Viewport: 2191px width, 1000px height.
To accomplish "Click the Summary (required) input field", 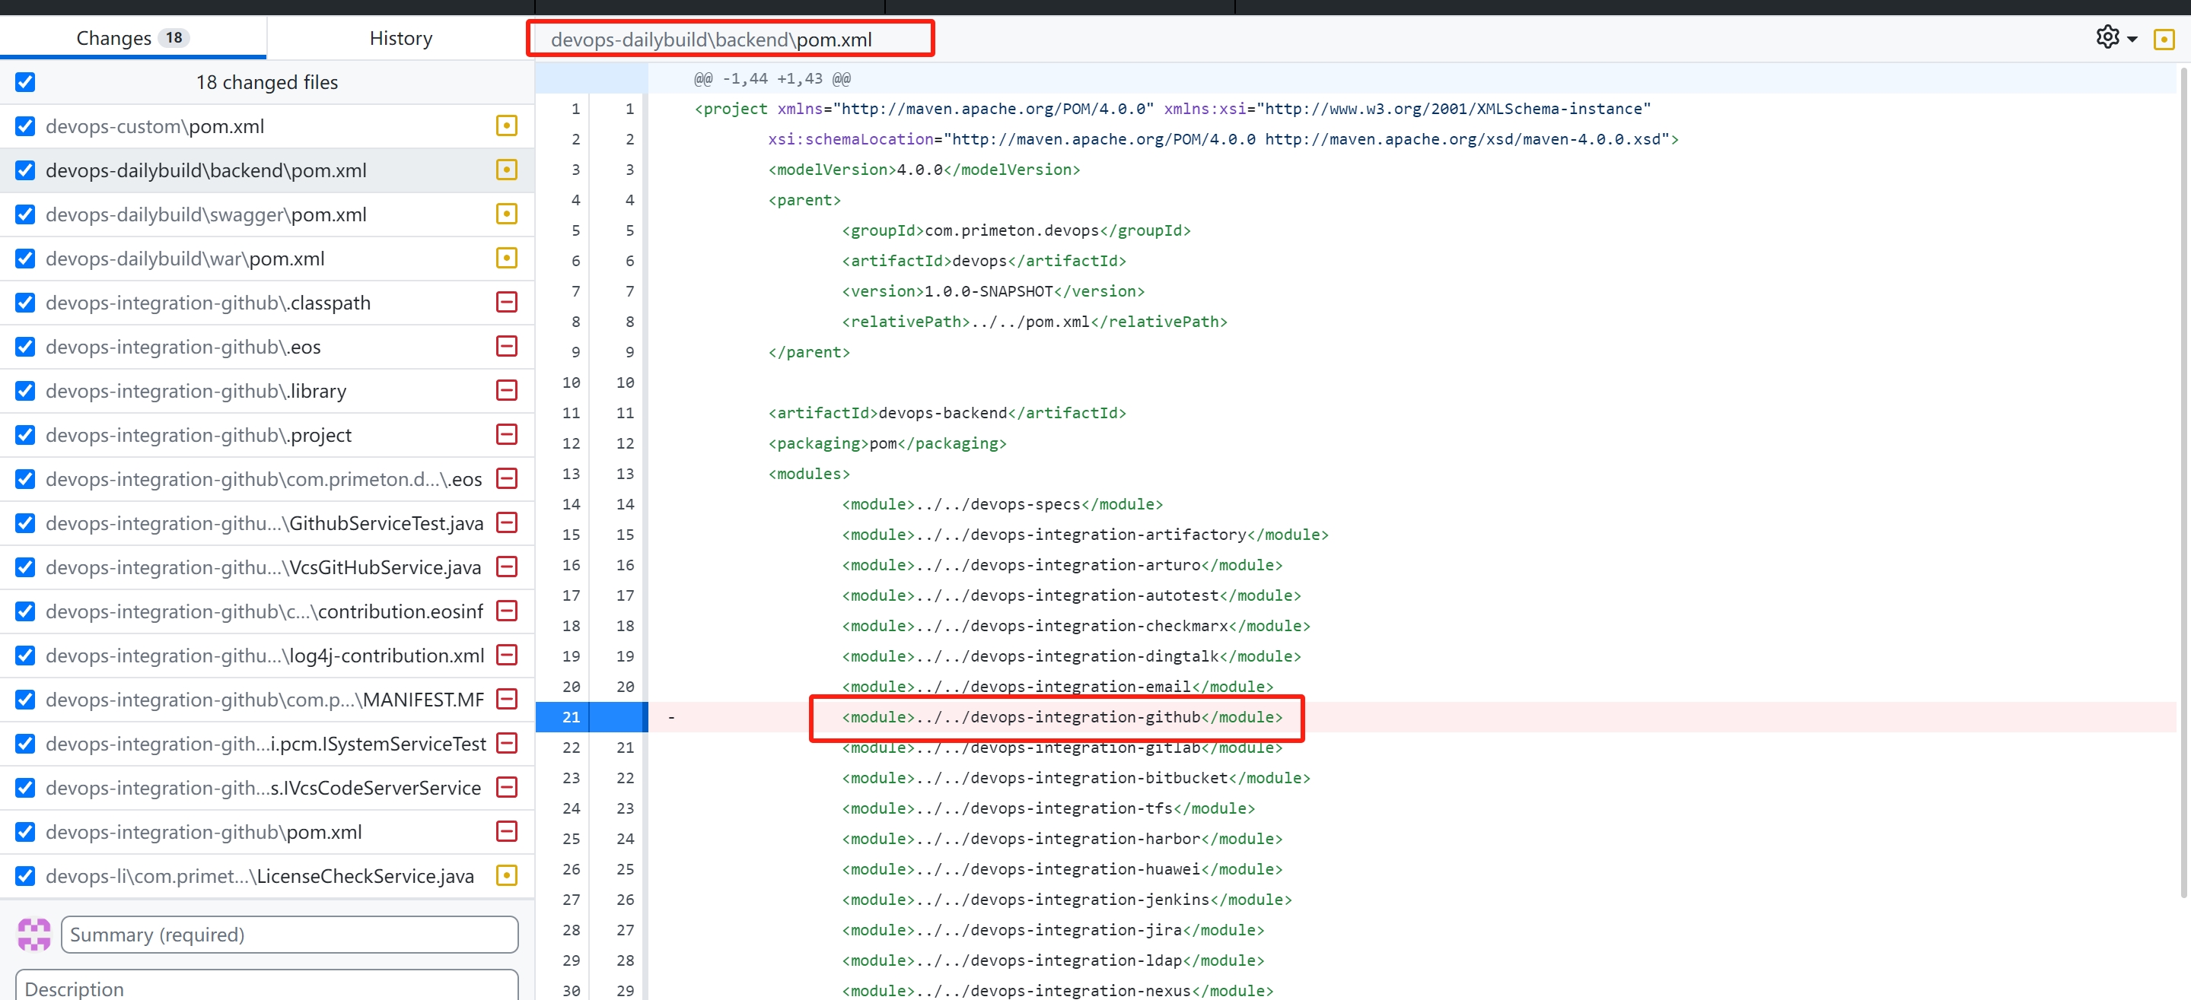I will 289,935.
